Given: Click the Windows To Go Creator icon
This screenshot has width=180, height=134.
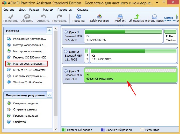Looking at the screenshot, I should tap(9, 82).
